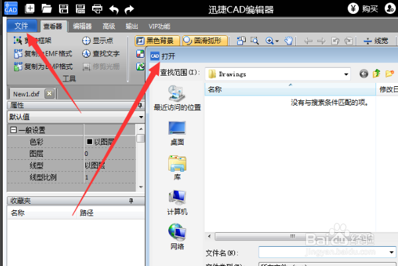Click the 线型 property row
This screenshot has height=266, width=398.
pos(72,166)
